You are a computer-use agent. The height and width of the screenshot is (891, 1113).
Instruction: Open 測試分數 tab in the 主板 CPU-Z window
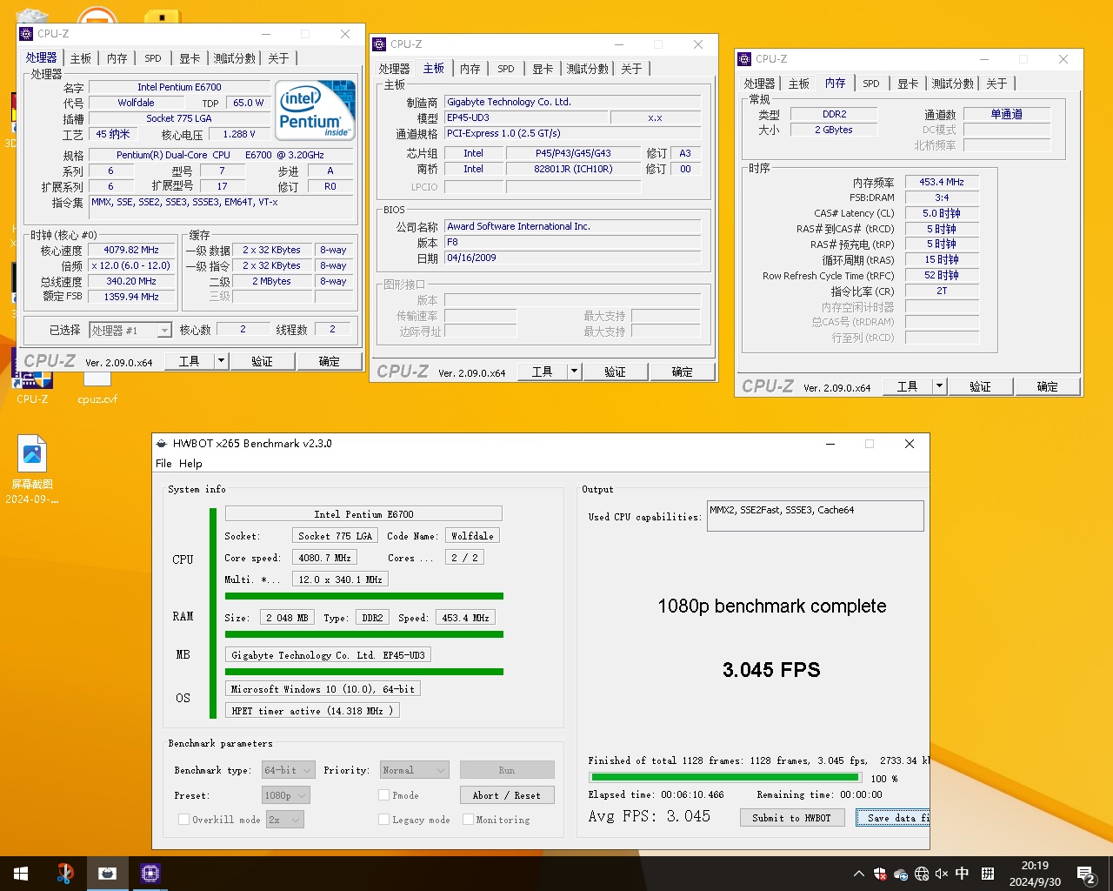588,69
